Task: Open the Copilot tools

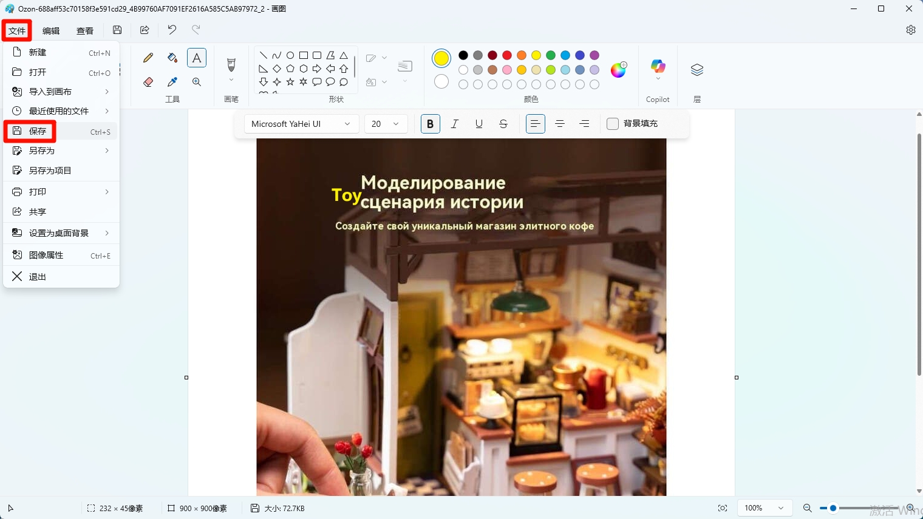Action: point(658,67)
